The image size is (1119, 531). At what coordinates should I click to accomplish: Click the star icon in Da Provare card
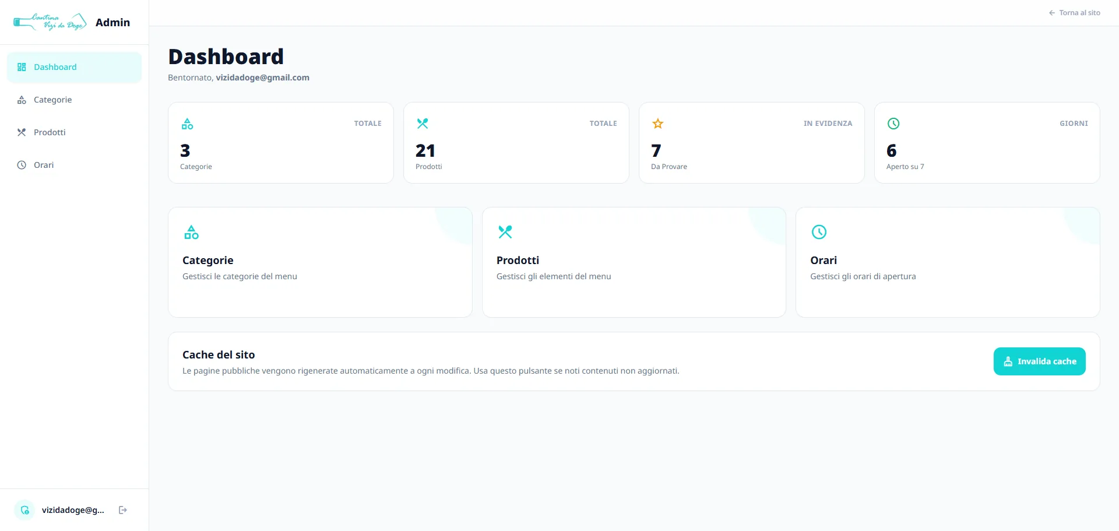[658, 124]
